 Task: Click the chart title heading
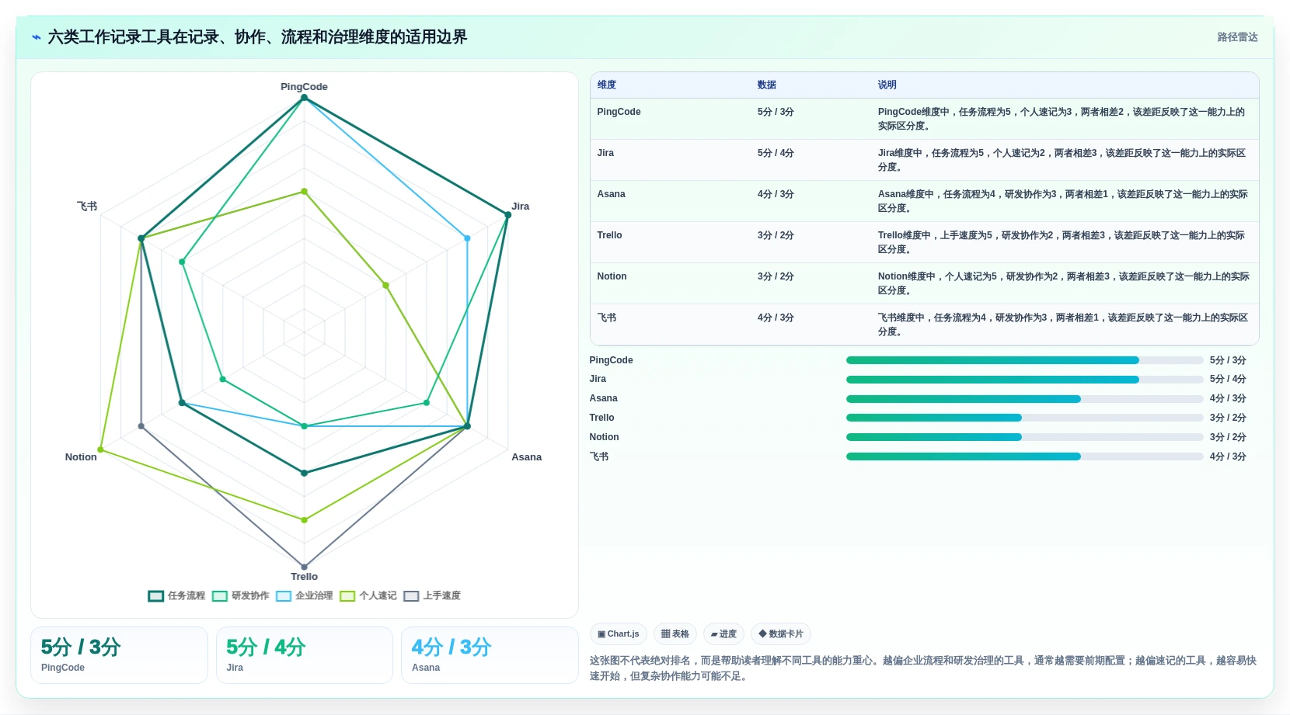tap(257, 37)
